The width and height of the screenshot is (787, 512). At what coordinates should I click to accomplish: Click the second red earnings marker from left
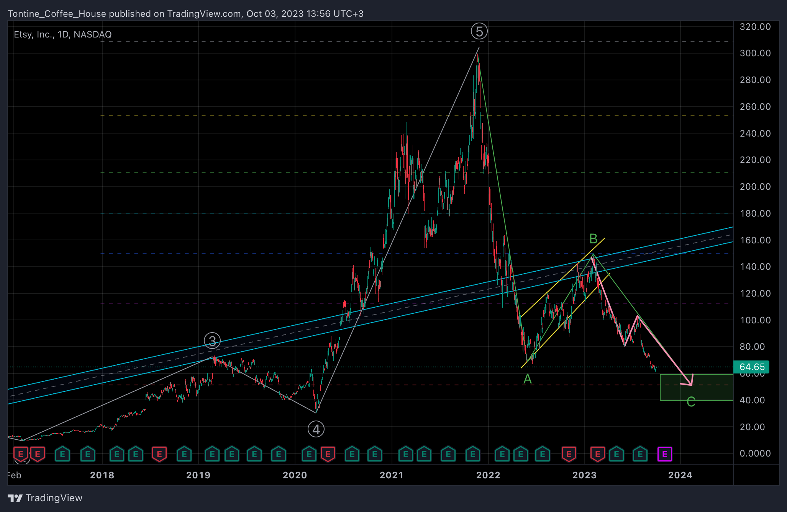tap(38, 454)
